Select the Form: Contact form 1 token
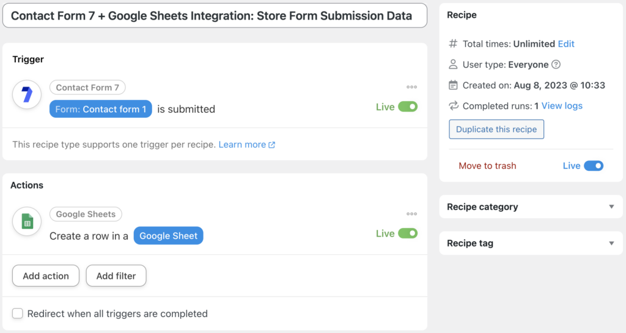The image size is (626, 333). 101,109
